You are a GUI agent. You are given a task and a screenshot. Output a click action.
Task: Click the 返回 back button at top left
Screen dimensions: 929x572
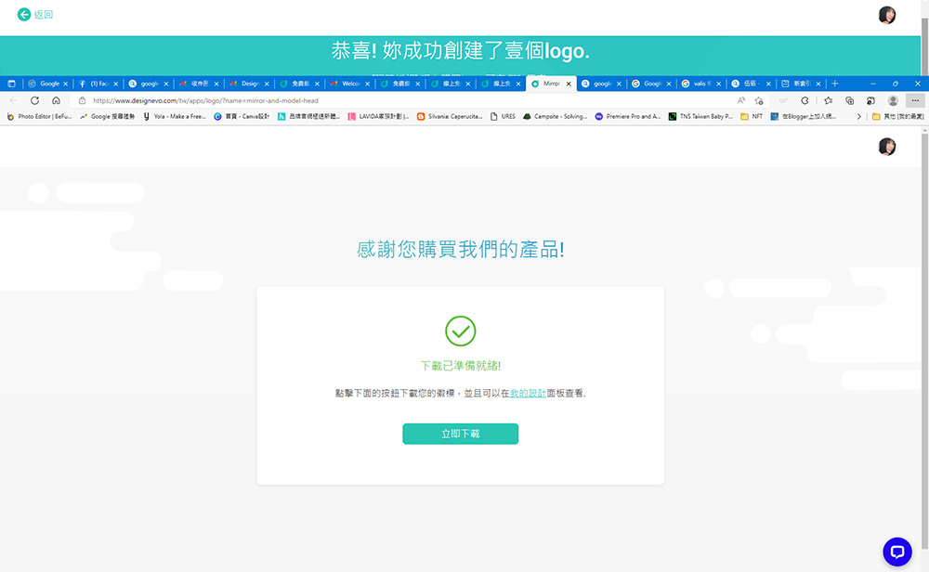coord(32,15)
